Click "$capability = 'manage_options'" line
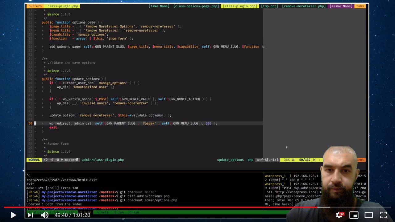This screenshot has width=395, height=222. tap(79, 34)
